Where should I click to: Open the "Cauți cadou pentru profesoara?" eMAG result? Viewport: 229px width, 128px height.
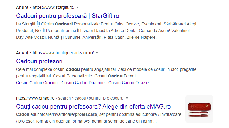(x=93, y=107)
